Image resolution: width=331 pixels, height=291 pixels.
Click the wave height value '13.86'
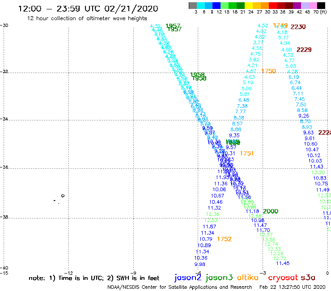[269, 240]
